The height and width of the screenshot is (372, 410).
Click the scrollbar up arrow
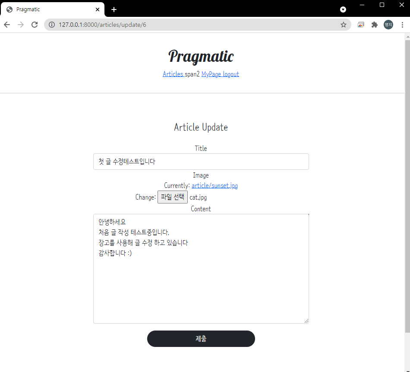pyautogui.click(x=407, y=37)
